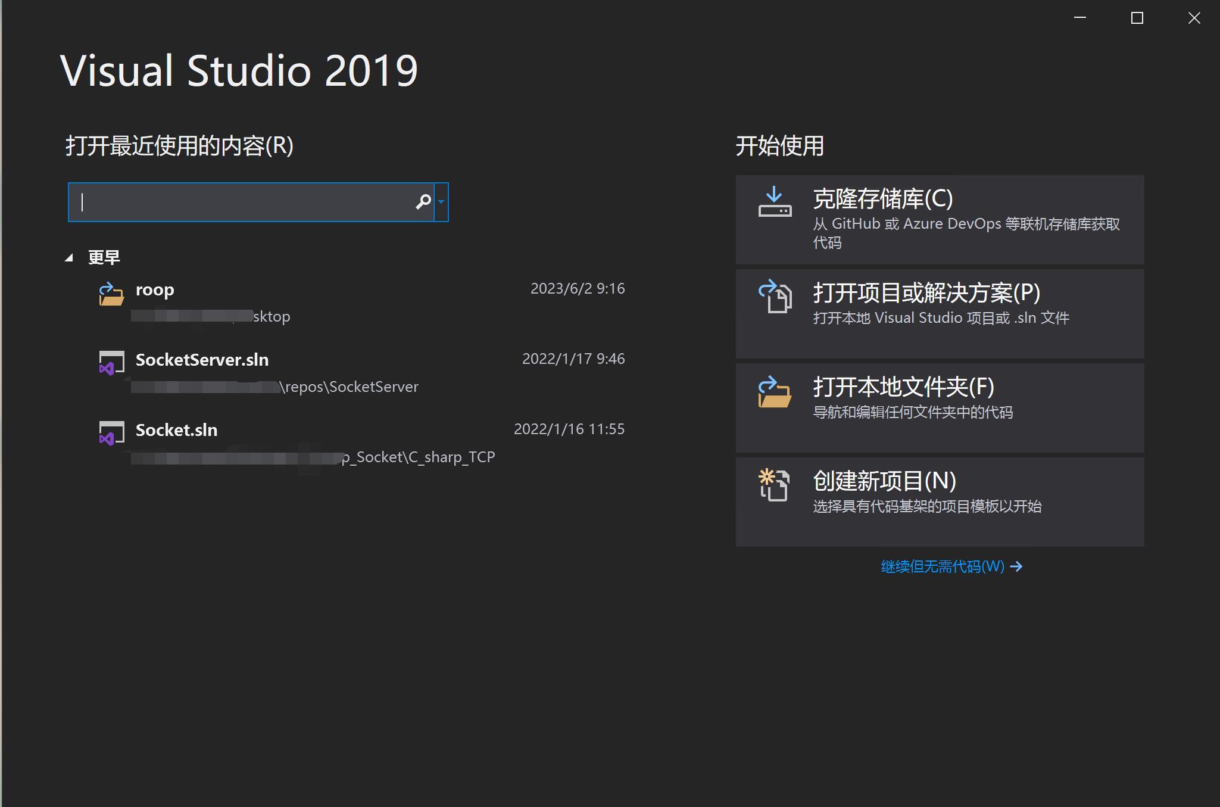1220x807 pixels.
Task: Click the date 2022/1/16 11:55
Action: pyautogui.click(x=569, y=429)
